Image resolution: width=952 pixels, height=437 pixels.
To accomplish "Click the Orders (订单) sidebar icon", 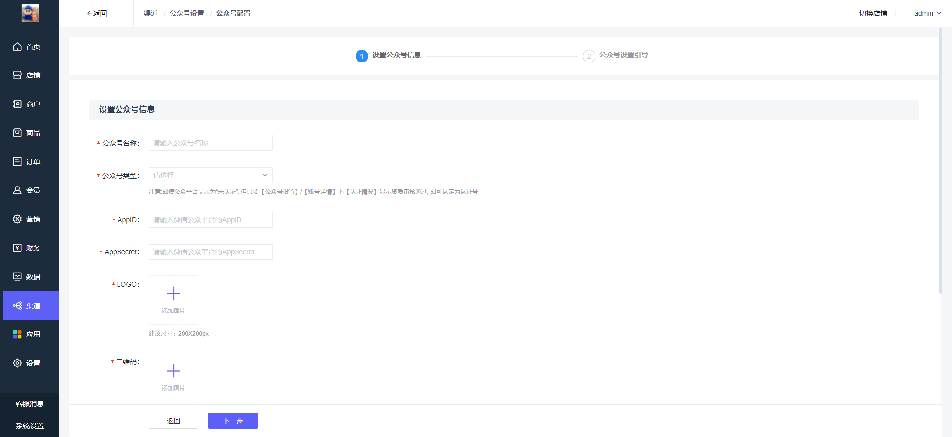I will (17, 162).
